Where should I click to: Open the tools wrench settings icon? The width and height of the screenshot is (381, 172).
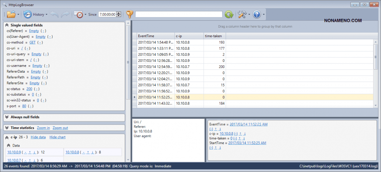(242, 14)
